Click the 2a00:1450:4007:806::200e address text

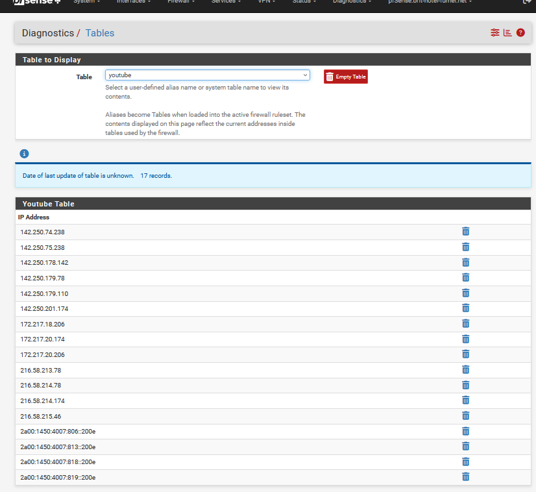click(58, 432)
